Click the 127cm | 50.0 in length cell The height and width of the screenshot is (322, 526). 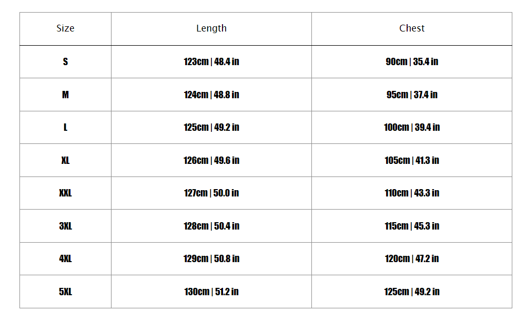pyautogui.click(x=211, y=193)
